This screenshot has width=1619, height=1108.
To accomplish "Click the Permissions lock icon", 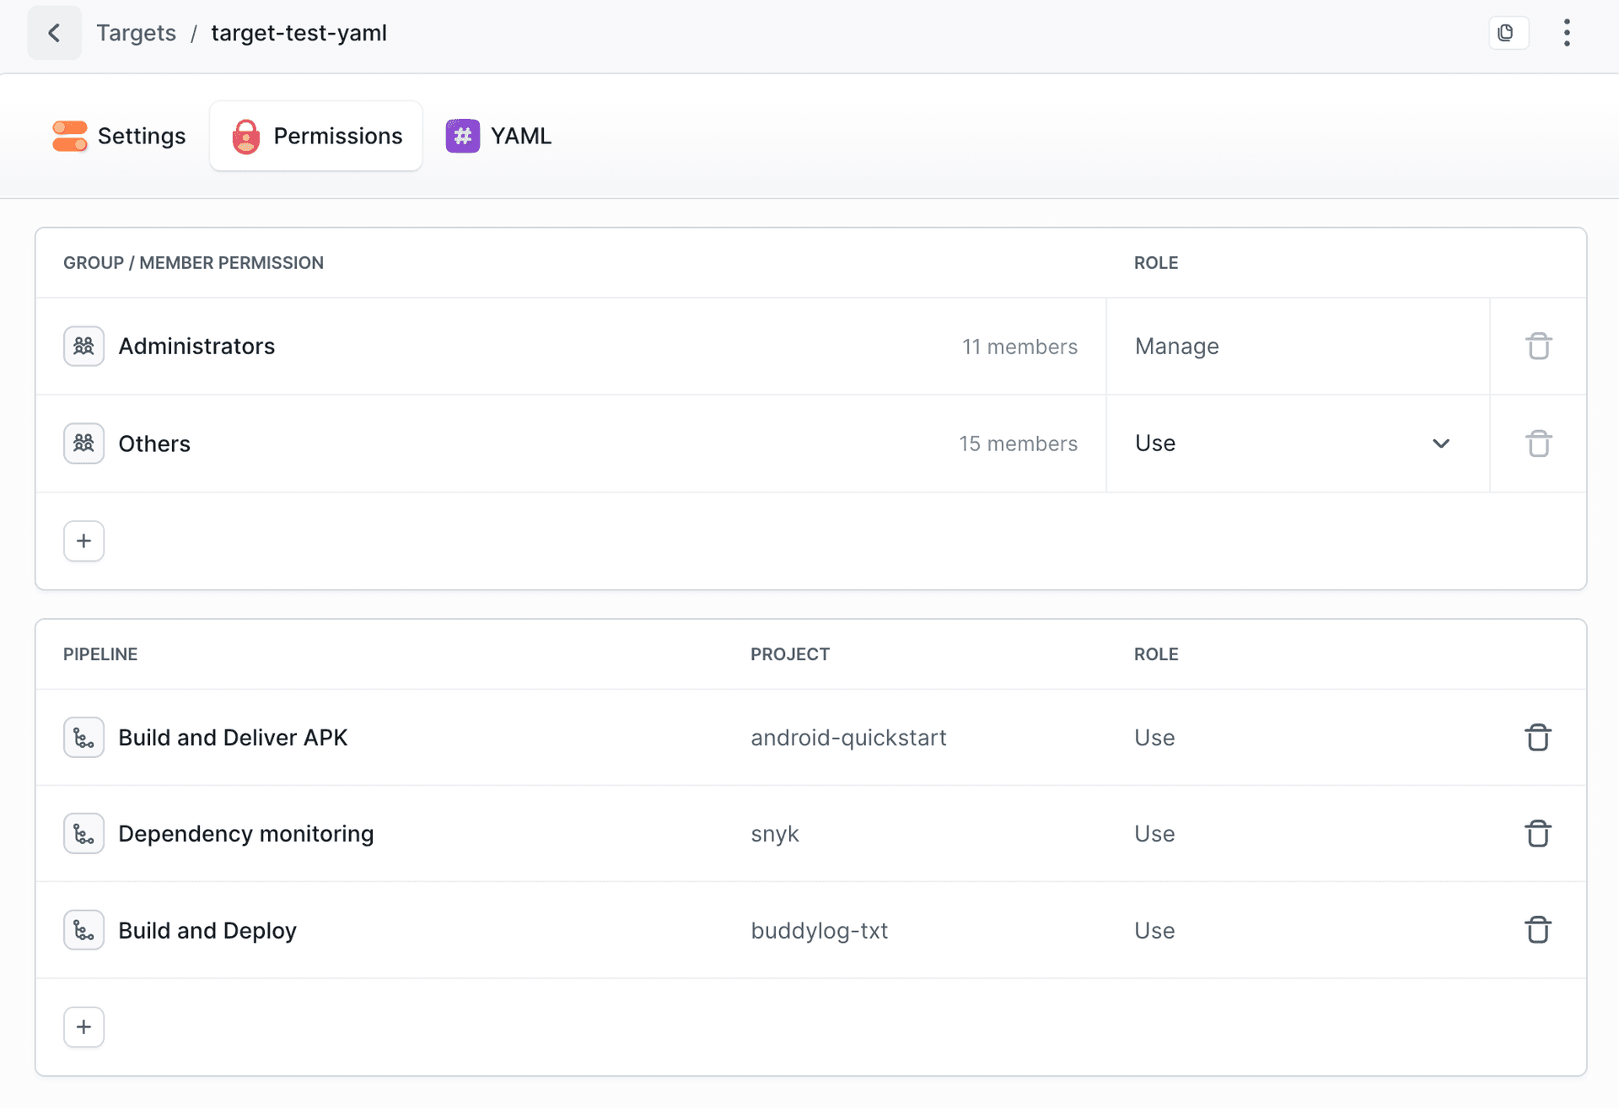I will pyautogui.click(x=245, y=136).
